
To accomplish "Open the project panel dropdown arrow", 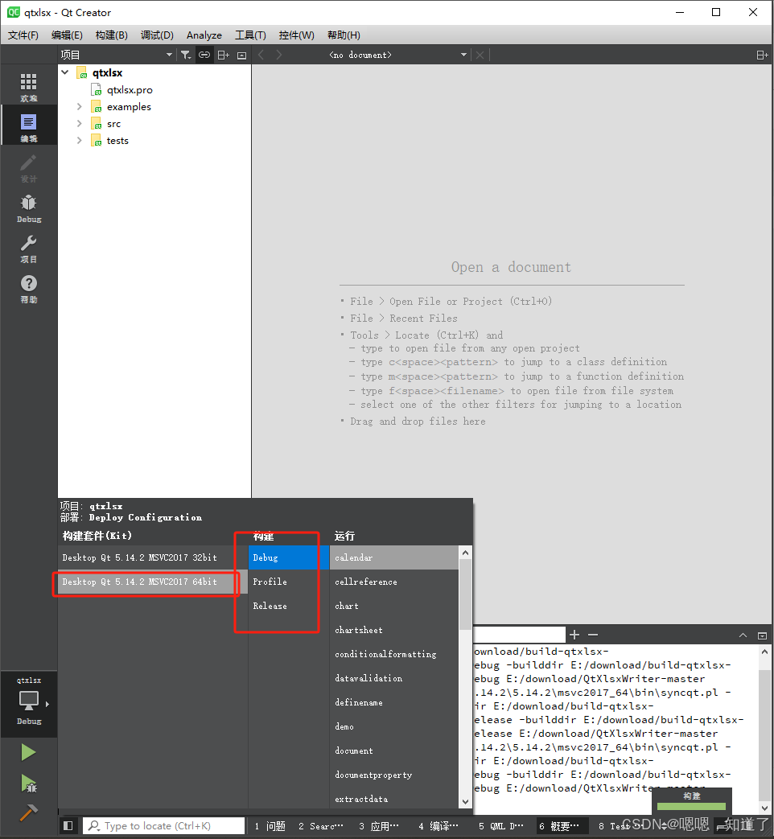I will coord(169,55).
